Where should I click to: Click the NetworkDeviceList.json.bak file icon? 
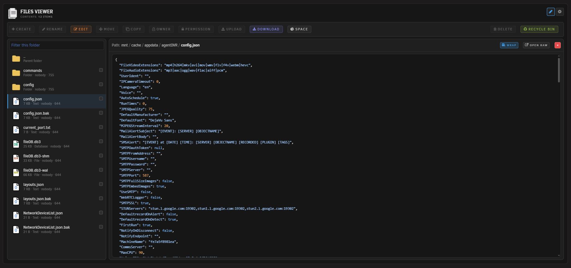[16, 230]
